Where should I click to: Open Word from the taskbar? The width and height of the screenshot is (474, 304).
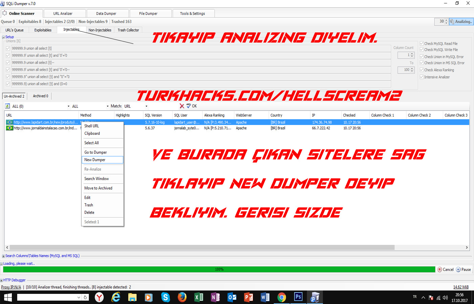tap(265, 297)
